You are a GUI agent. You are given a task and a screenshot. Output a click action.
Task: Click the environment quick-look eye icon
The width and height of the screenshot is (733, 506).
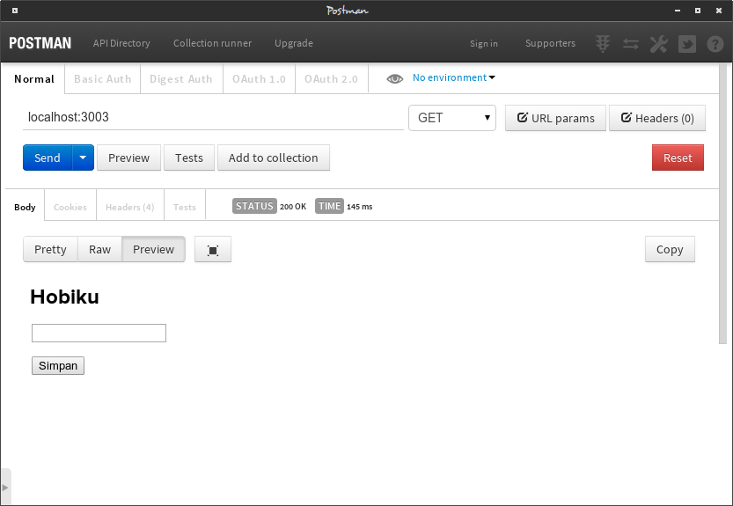[394, 78]
